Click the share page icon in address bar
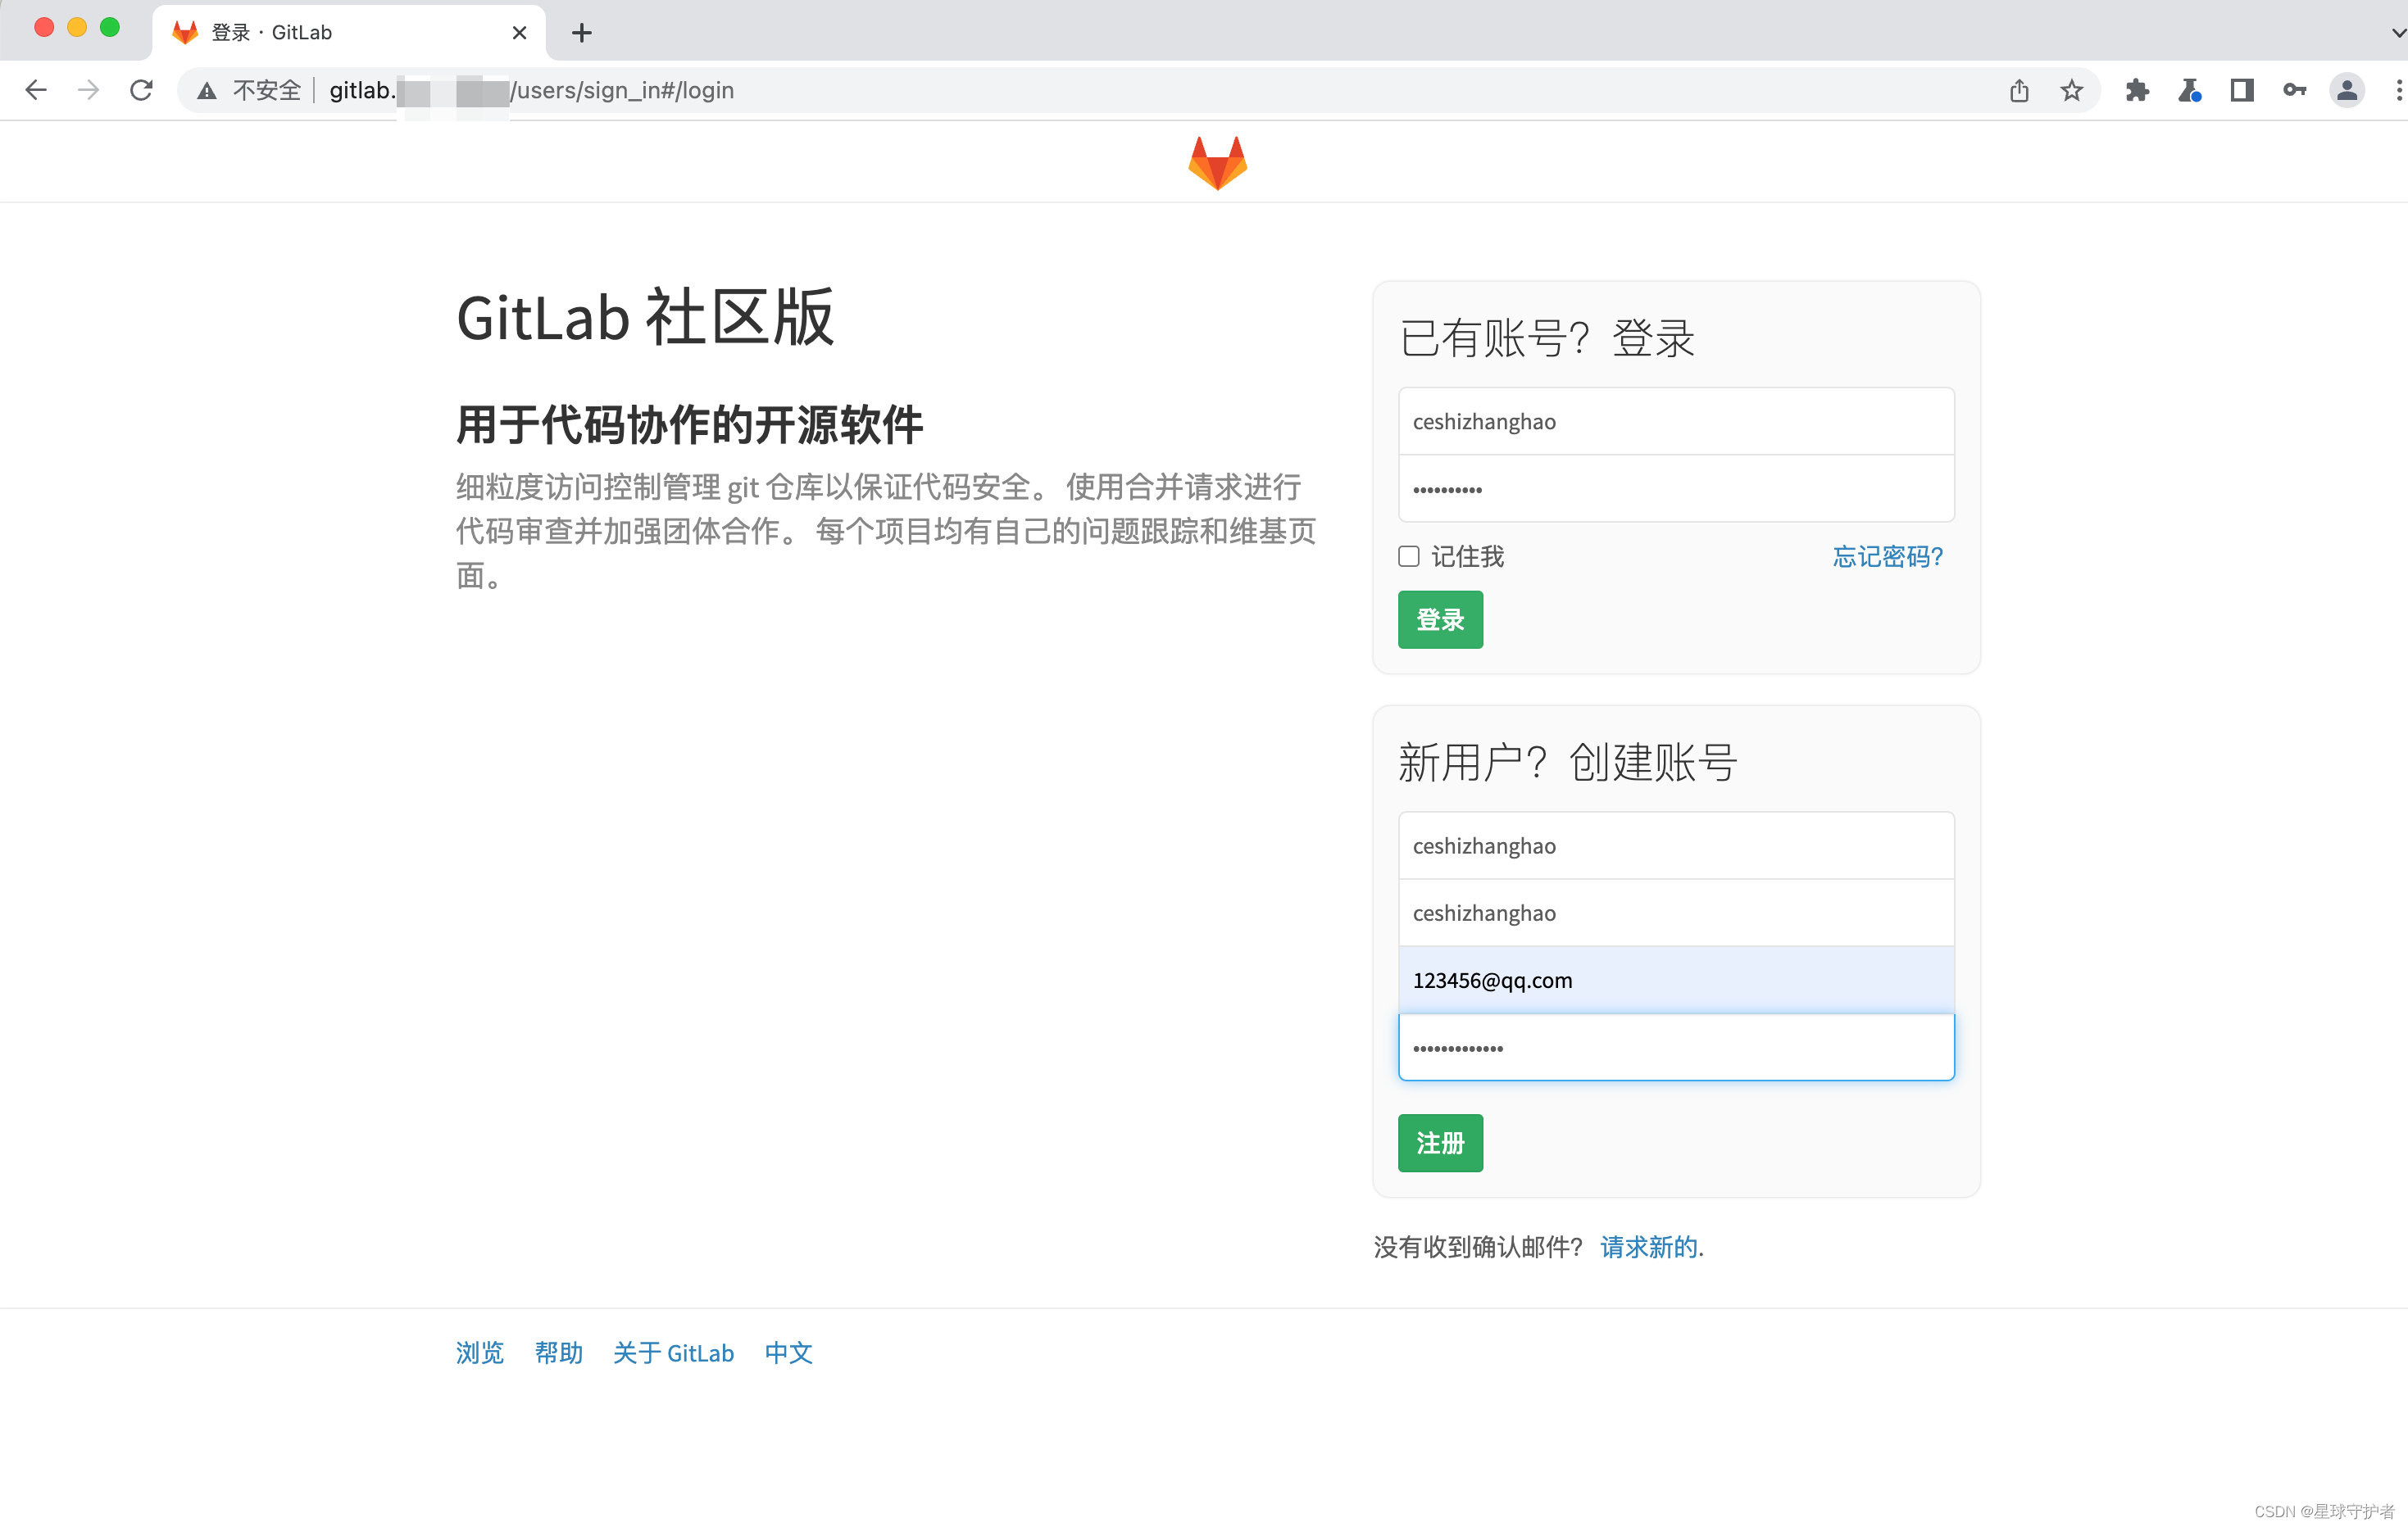 2019,91
